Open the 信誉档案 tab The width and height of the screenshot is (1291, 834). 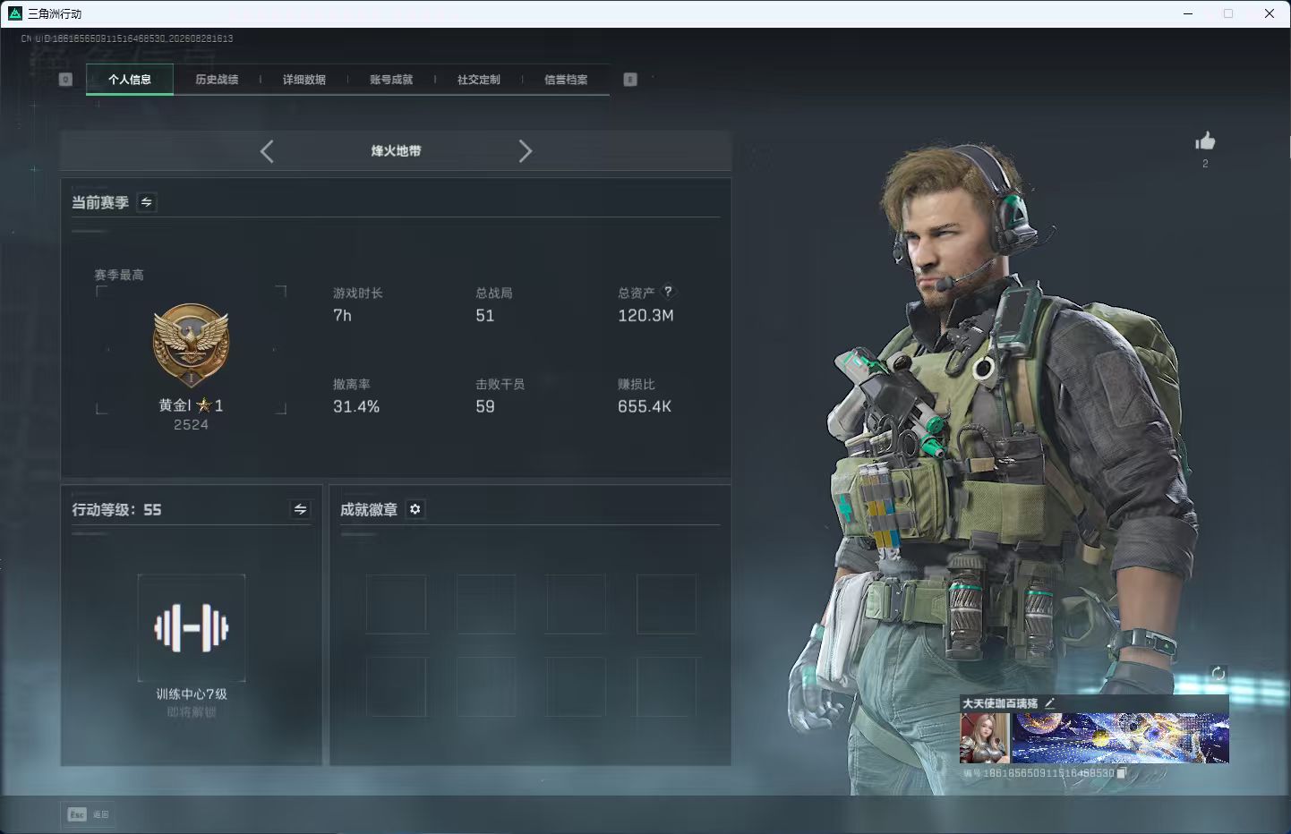click(566, 80)
